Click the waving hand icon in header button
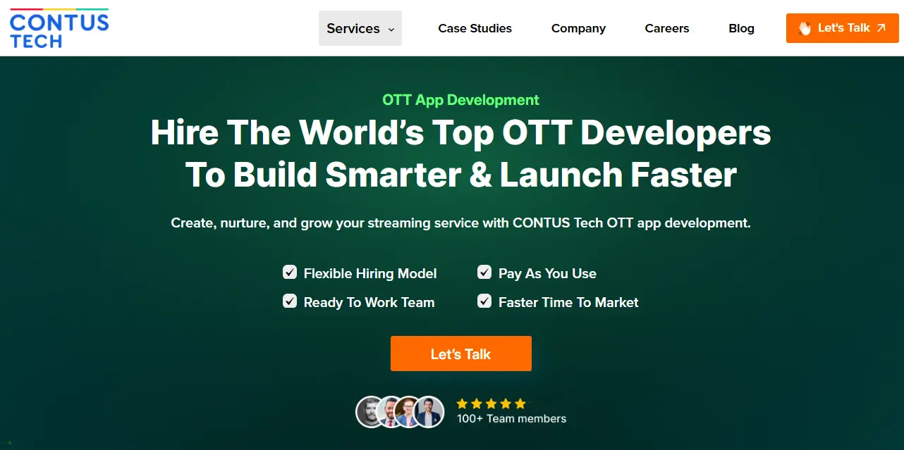This screenshot has width=904, height=450. [x=804, y=28]
